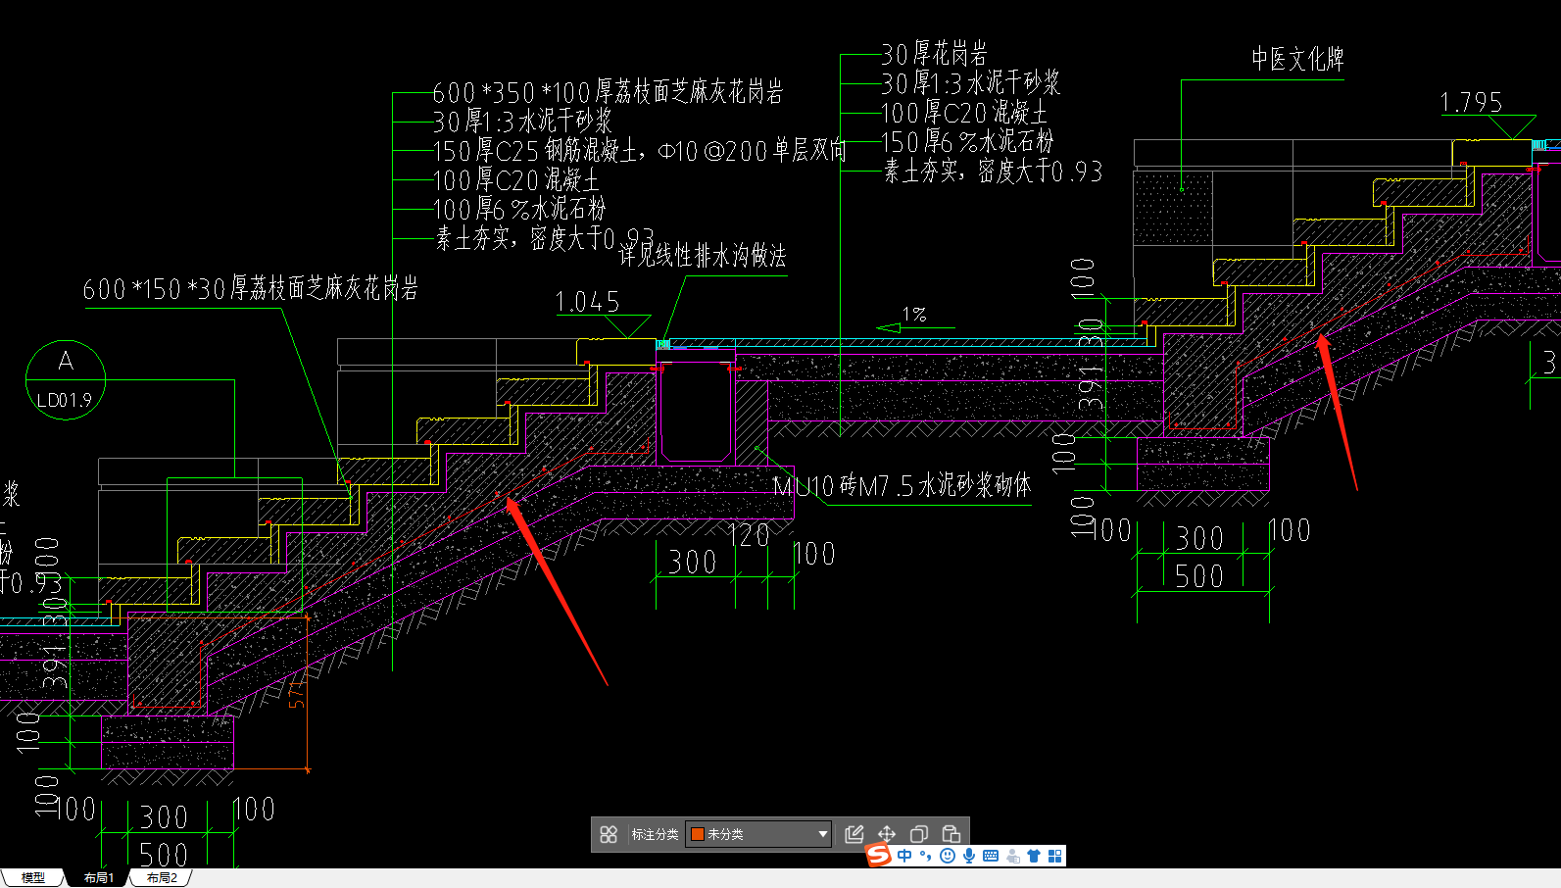
Task: Select the 素土夯实，密度大于0.93 note at right
Action: point(993,172)
